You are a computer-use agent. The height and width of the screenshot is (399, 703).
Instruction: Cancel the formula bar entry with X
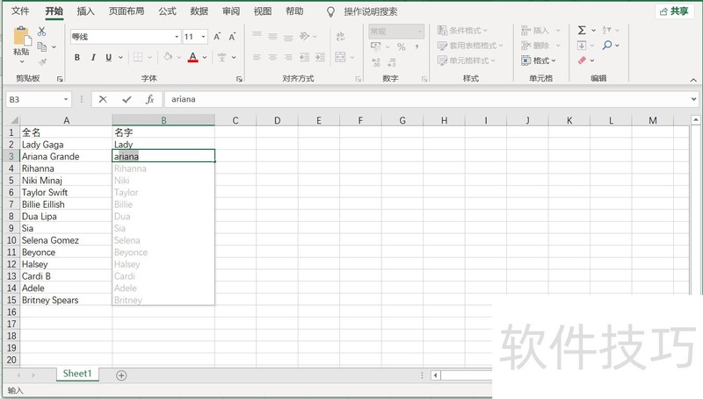103,99
